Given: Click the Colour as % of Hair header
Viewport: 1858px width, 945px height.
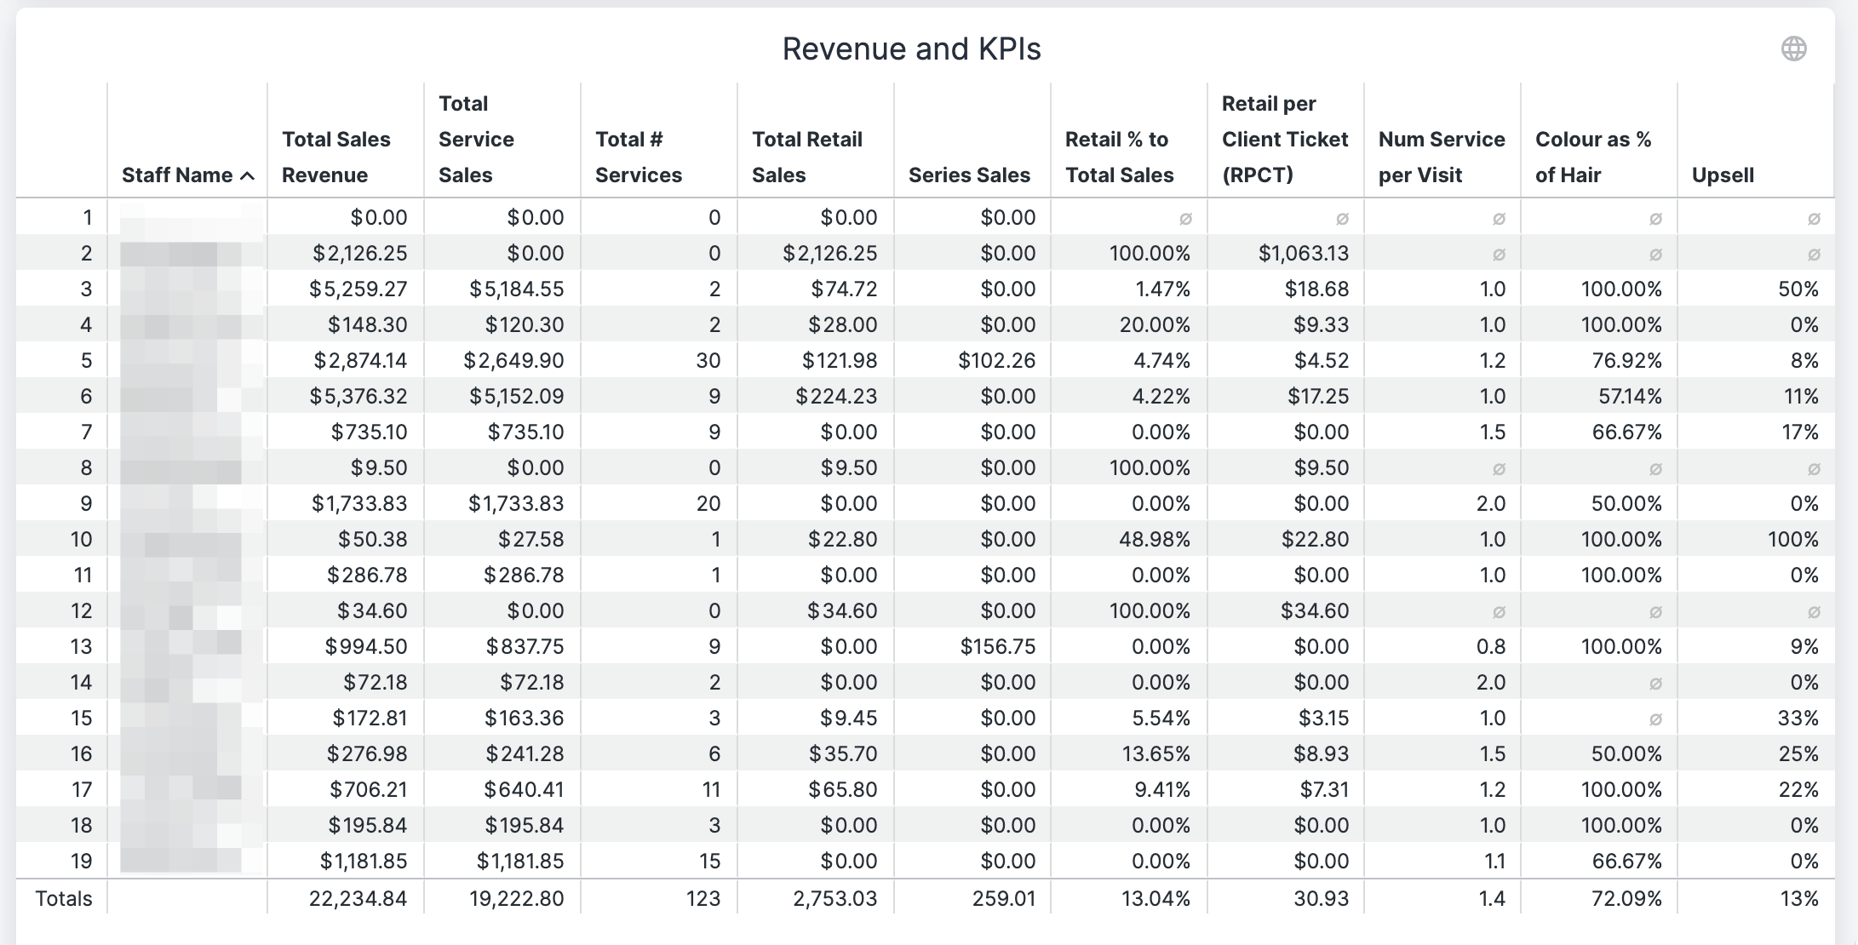Looking at the screenshot, I should (1593, 157).
